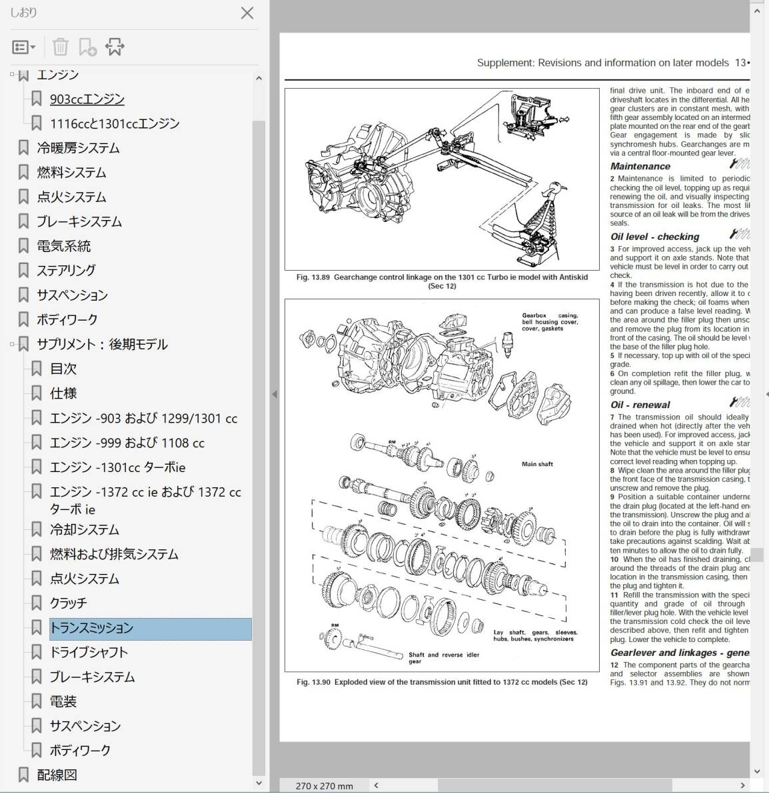Click bookmark icon beside クラッチ
Screen dimensions: 769x800
[37, 603]
